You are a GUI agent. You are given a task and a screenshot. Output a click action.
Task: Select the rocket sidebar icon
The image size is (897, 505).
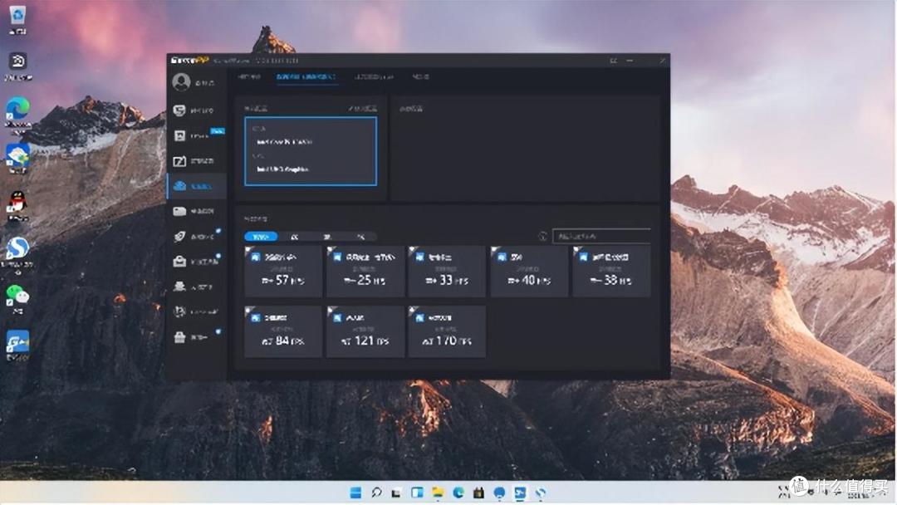coord(179,236)
